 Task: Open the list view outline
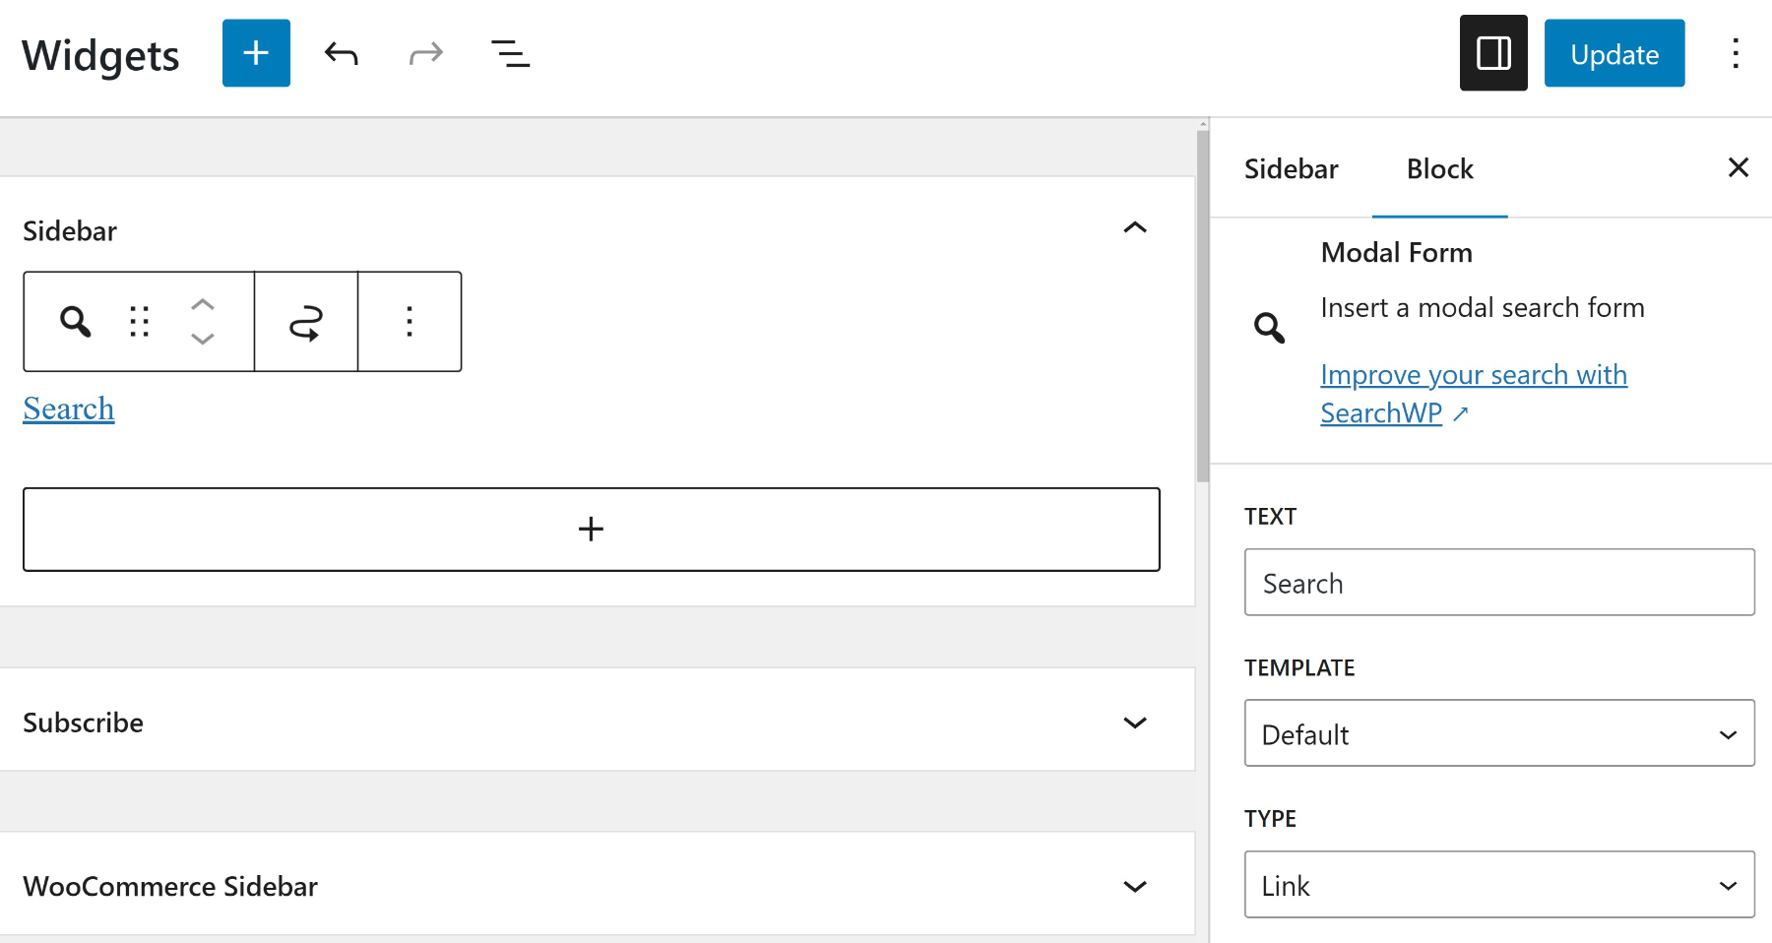click(x=510, y=53)
